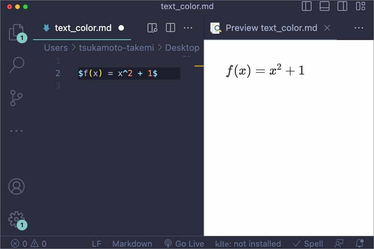Select the Source Control icon

pos(16,98)
